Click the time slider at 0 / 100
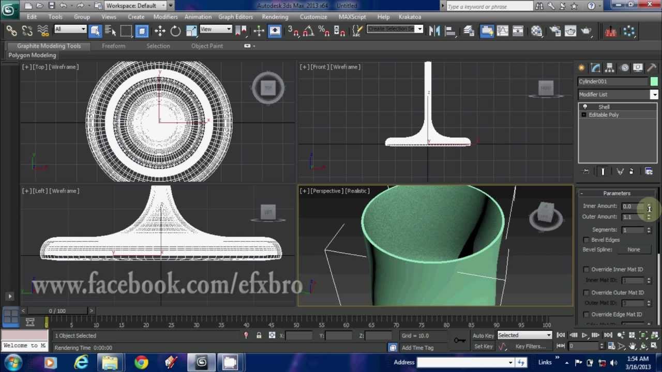 57,311
